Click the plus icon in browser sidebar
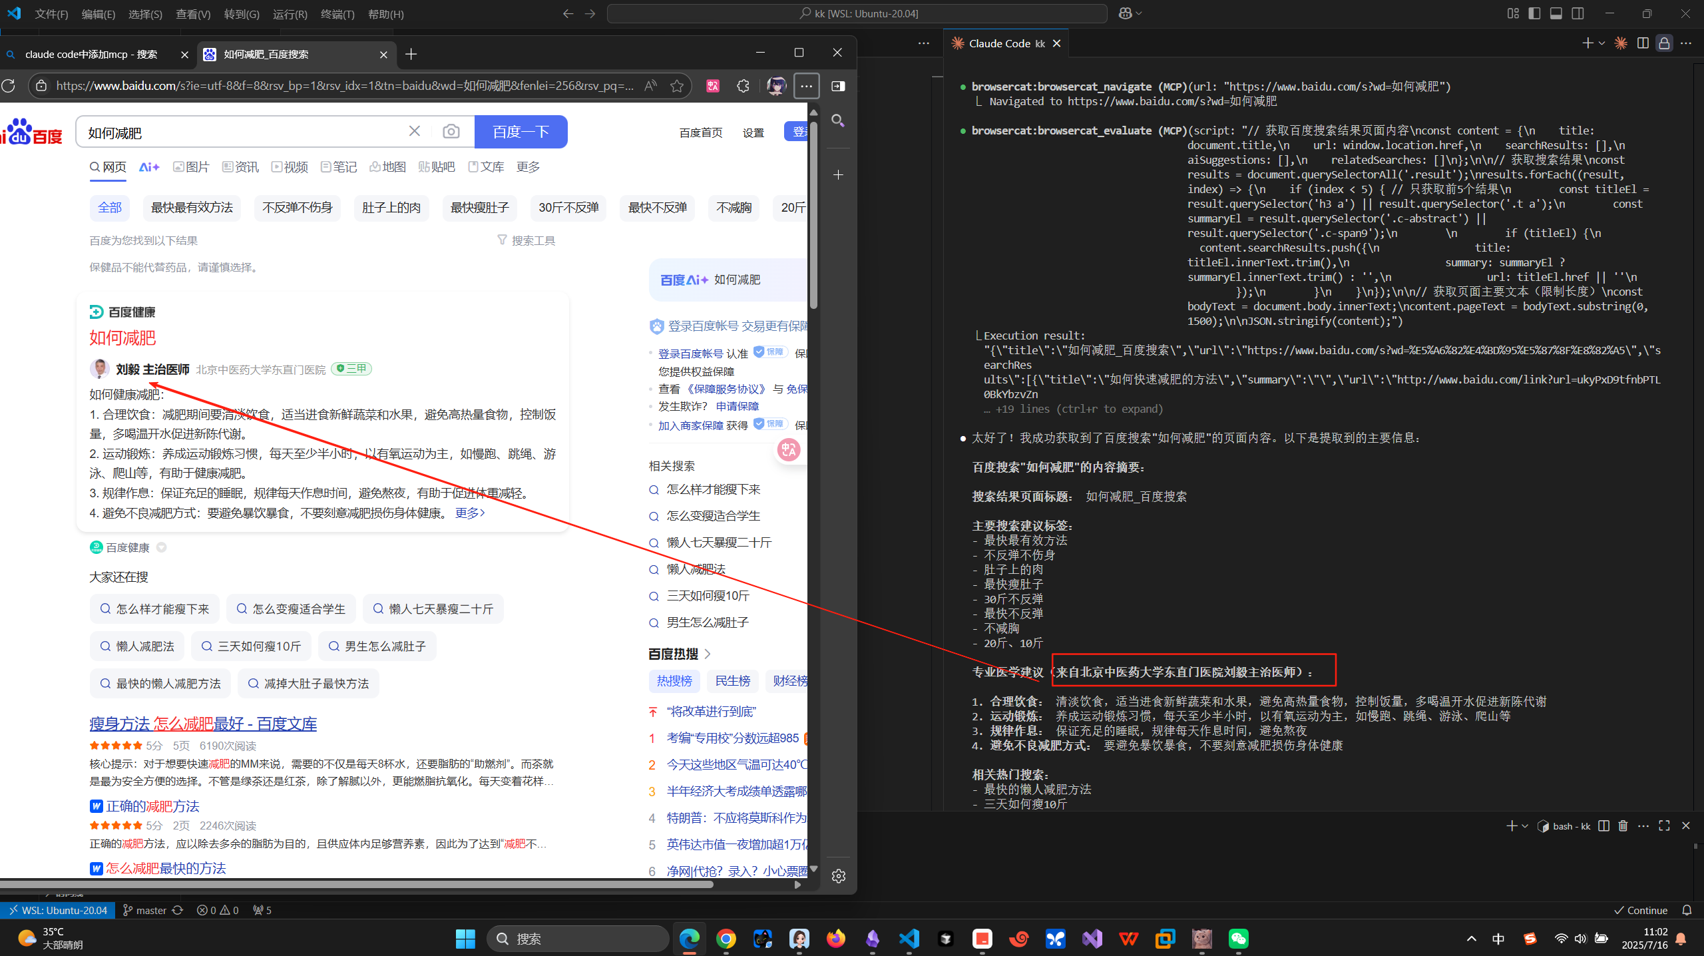 pyautogui.click(x=838, y=174)
